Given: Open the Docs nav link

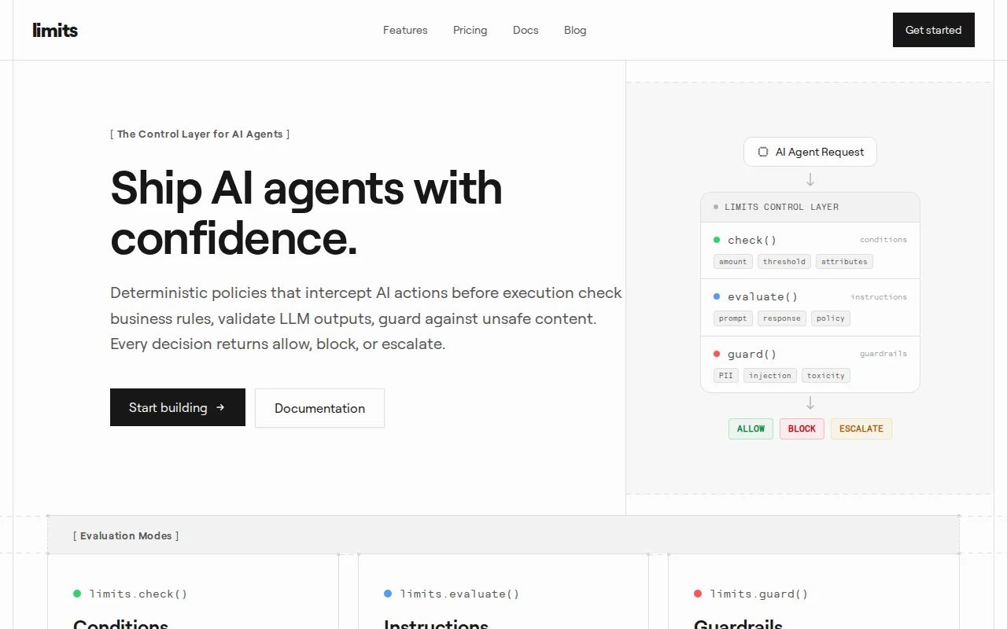Looking at the screenshot, I should pyautogui.click(x=526, y=30).
